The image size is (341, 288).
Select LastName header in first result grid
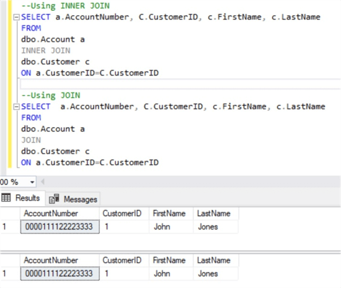tap(216, 213)
